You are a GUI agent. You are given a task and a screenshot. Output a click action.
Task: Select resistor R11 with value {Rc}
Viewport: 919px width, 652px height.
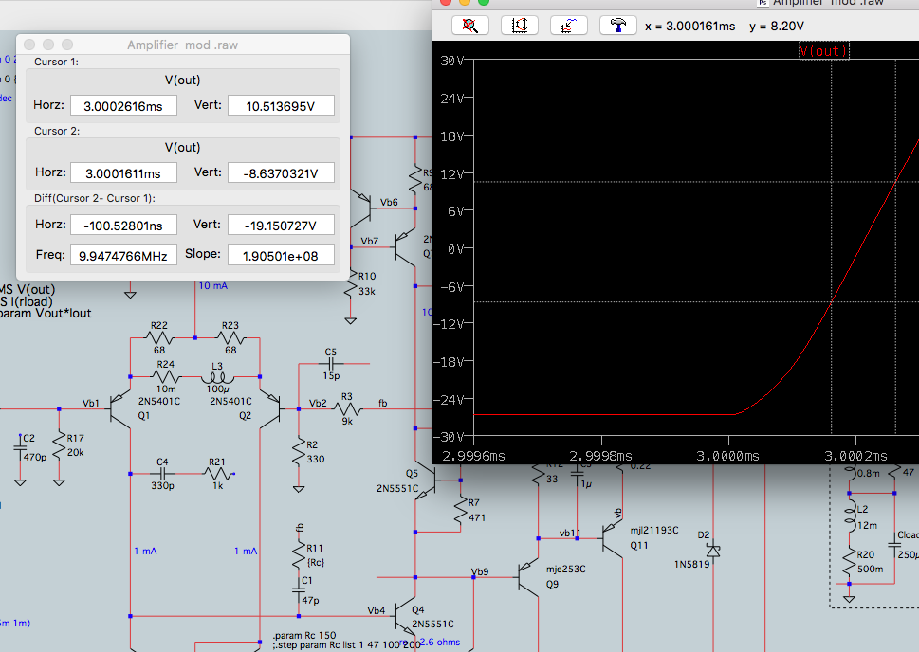299,555
